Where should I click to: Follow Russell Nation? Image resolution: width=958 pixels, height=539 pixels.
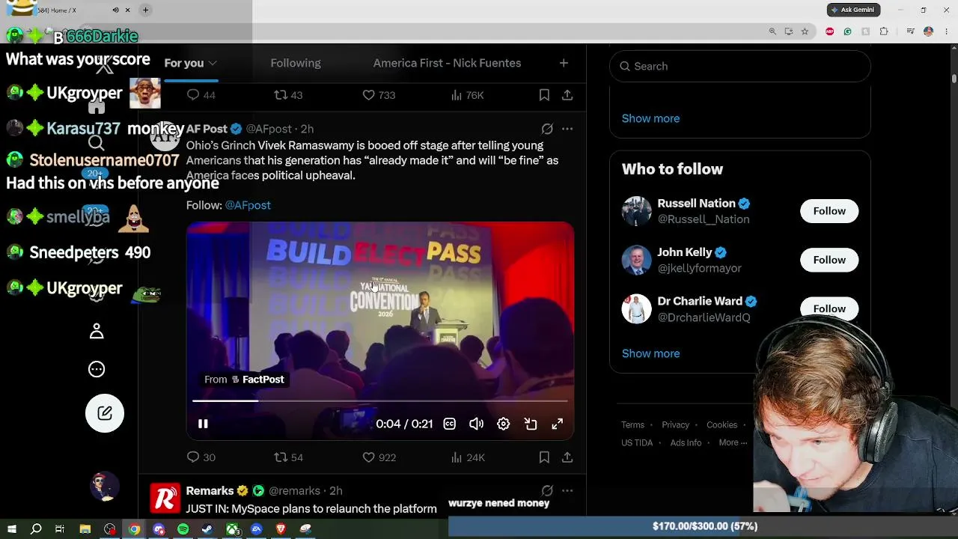(829, 211)
